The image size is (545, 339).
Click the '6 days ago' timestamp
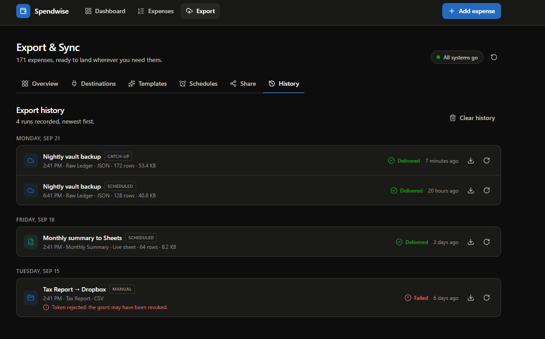(x=446, y=298)
